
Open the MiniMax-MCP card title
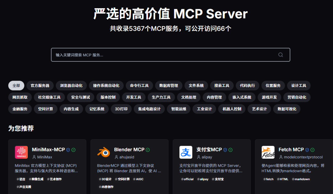point(48,149)
